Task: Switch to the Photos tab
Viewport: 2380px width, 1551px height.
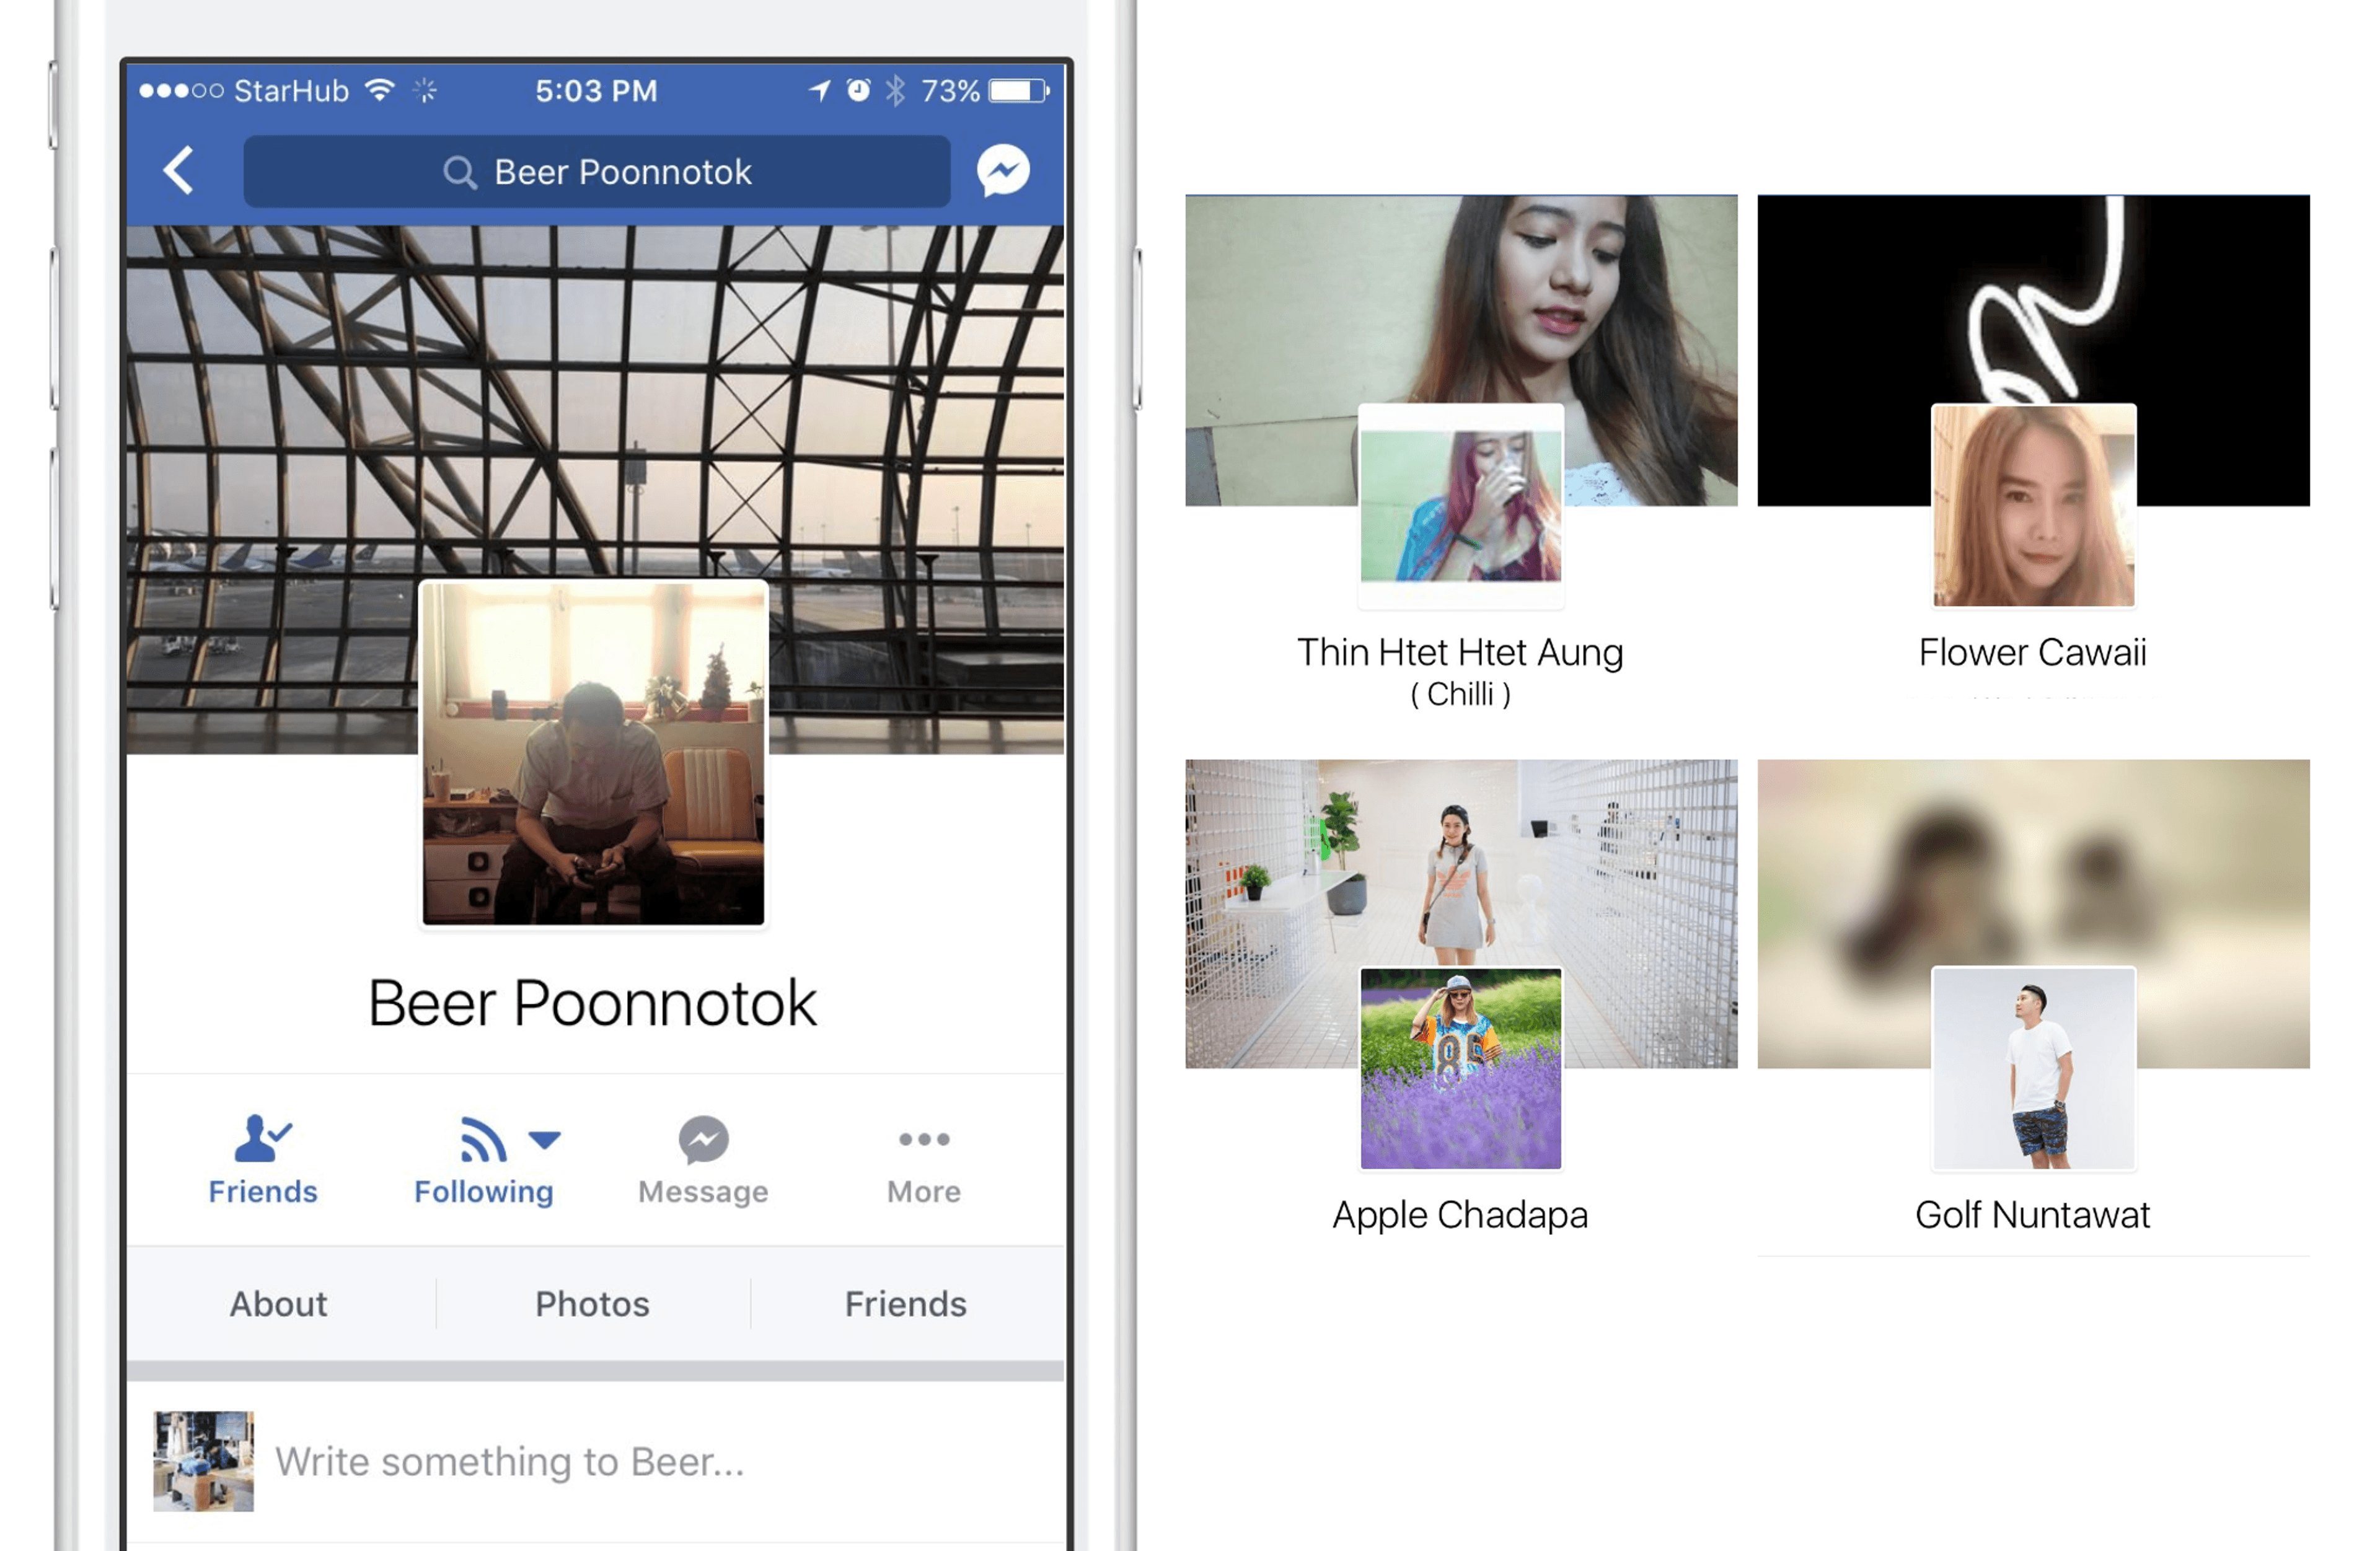Action: [592, 1304]
